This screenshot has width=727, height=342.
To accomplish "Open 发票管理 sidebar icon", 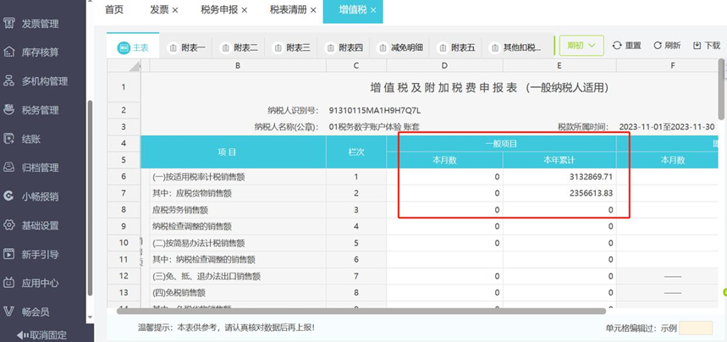I will [8, 24].
